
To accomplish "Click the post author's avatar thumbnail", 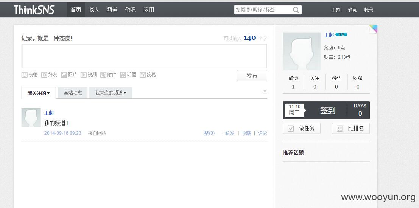I will (31, 118).
